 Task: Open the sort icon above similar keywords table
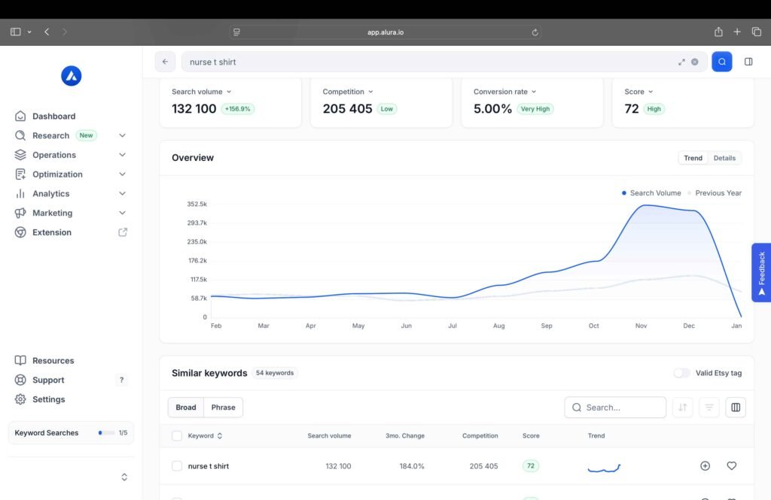[x=682, y=407]
